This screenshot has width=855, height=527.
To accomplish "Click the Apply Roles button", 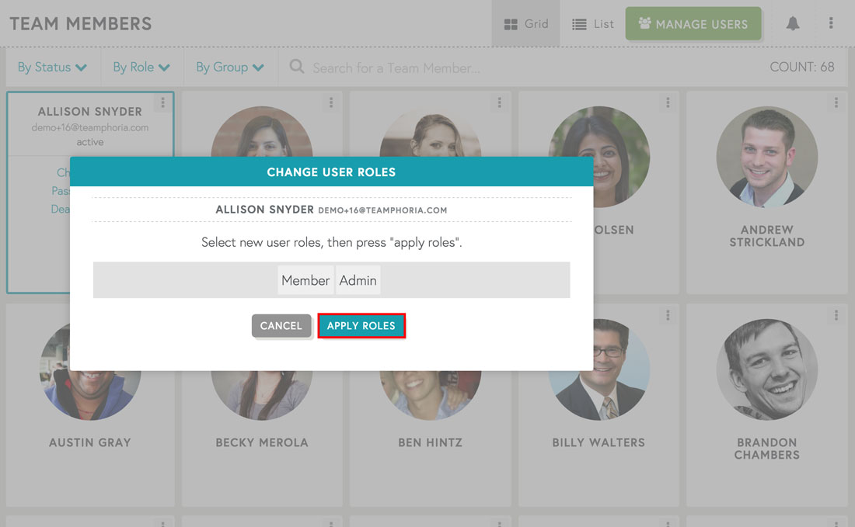I will (x=361, y=326).
